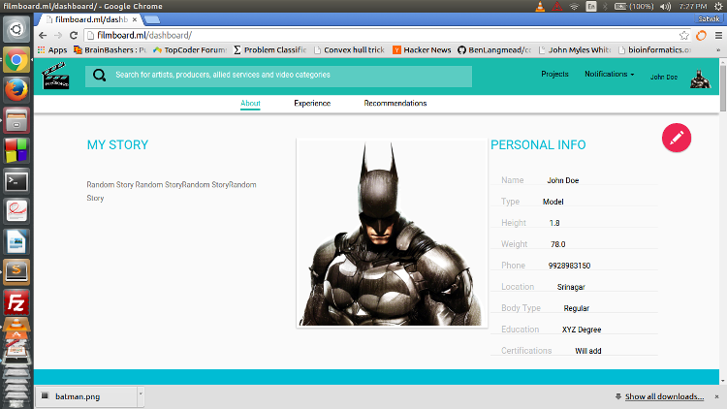Open the Wi-Fi network indicator

[x=574, y=6]
